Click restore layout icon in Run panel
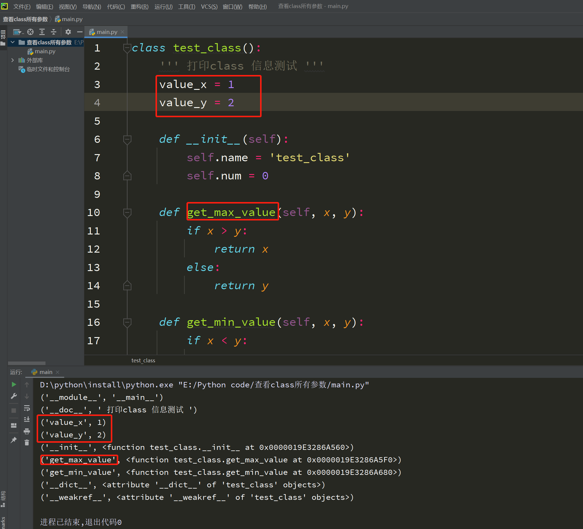 click(x=14, y=425)
